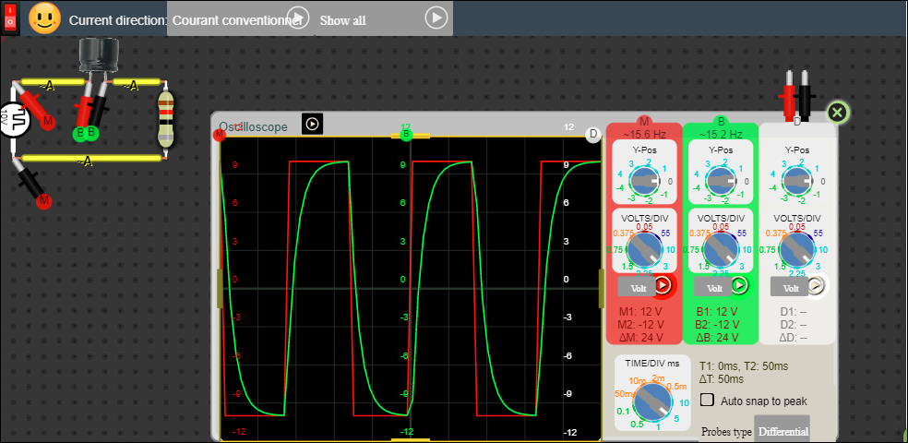Toggle channel M's red play icon
Viewport: 908px width, 443px height.
coord(663,285)
